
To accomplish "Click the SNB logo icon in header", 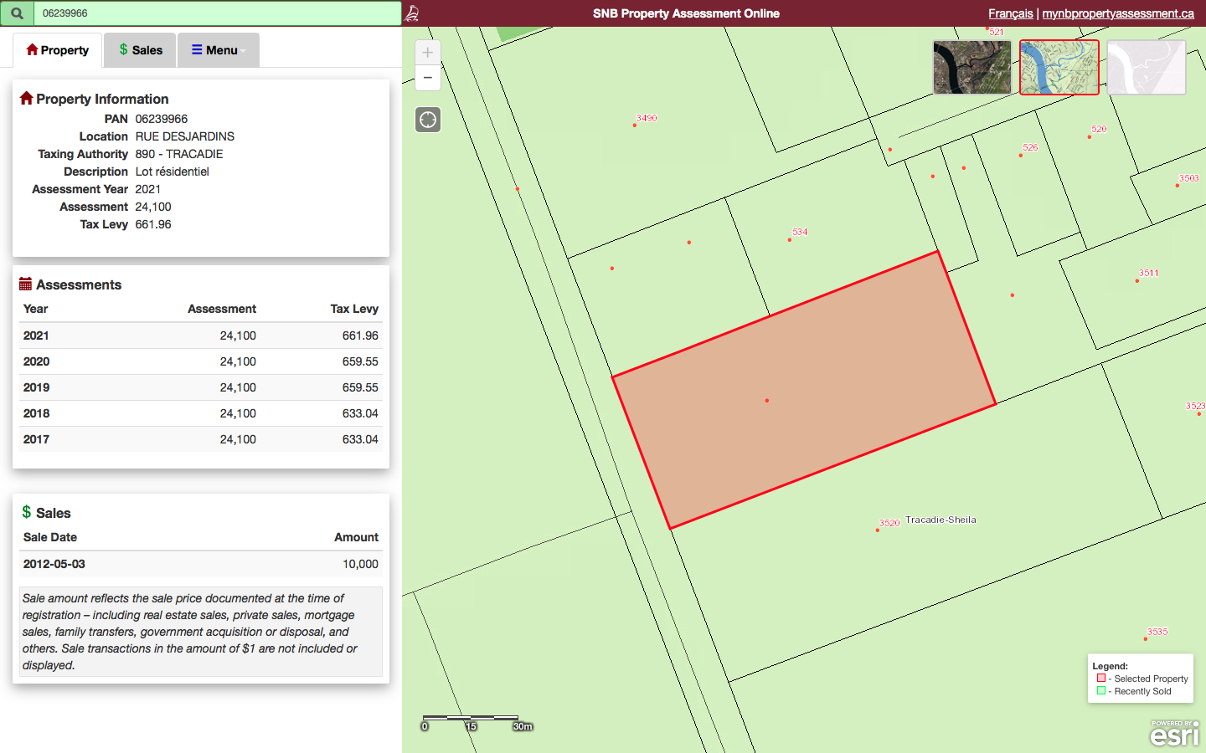I will coord(412,13).
